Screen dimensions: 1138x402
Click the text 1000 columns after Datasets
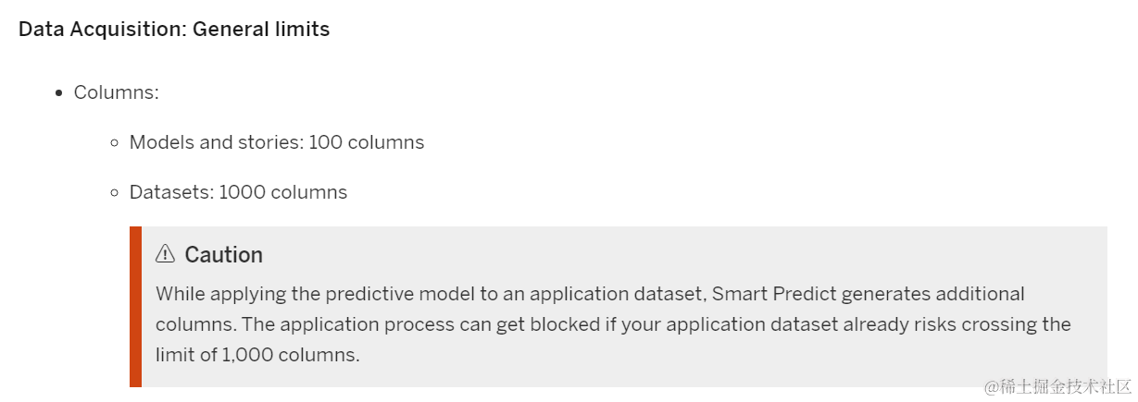coord(283,192)
